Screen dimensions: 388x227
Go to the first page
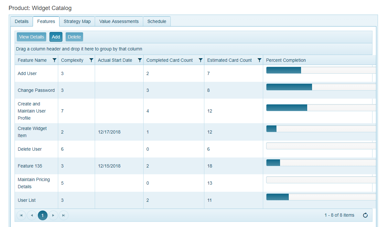click(x=21, y=215)
